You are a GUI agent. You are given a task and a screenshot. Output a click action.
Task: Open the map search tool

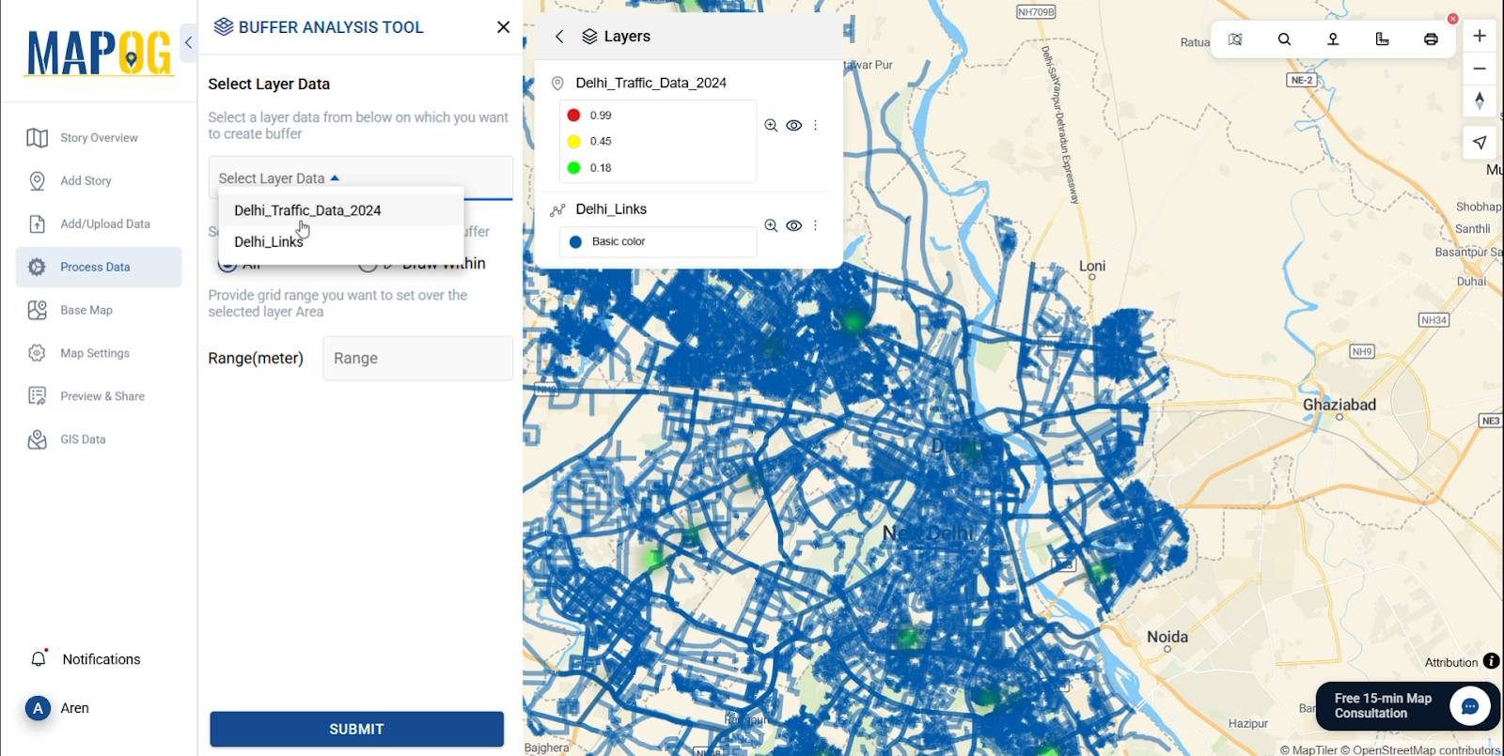point(1284,39)
